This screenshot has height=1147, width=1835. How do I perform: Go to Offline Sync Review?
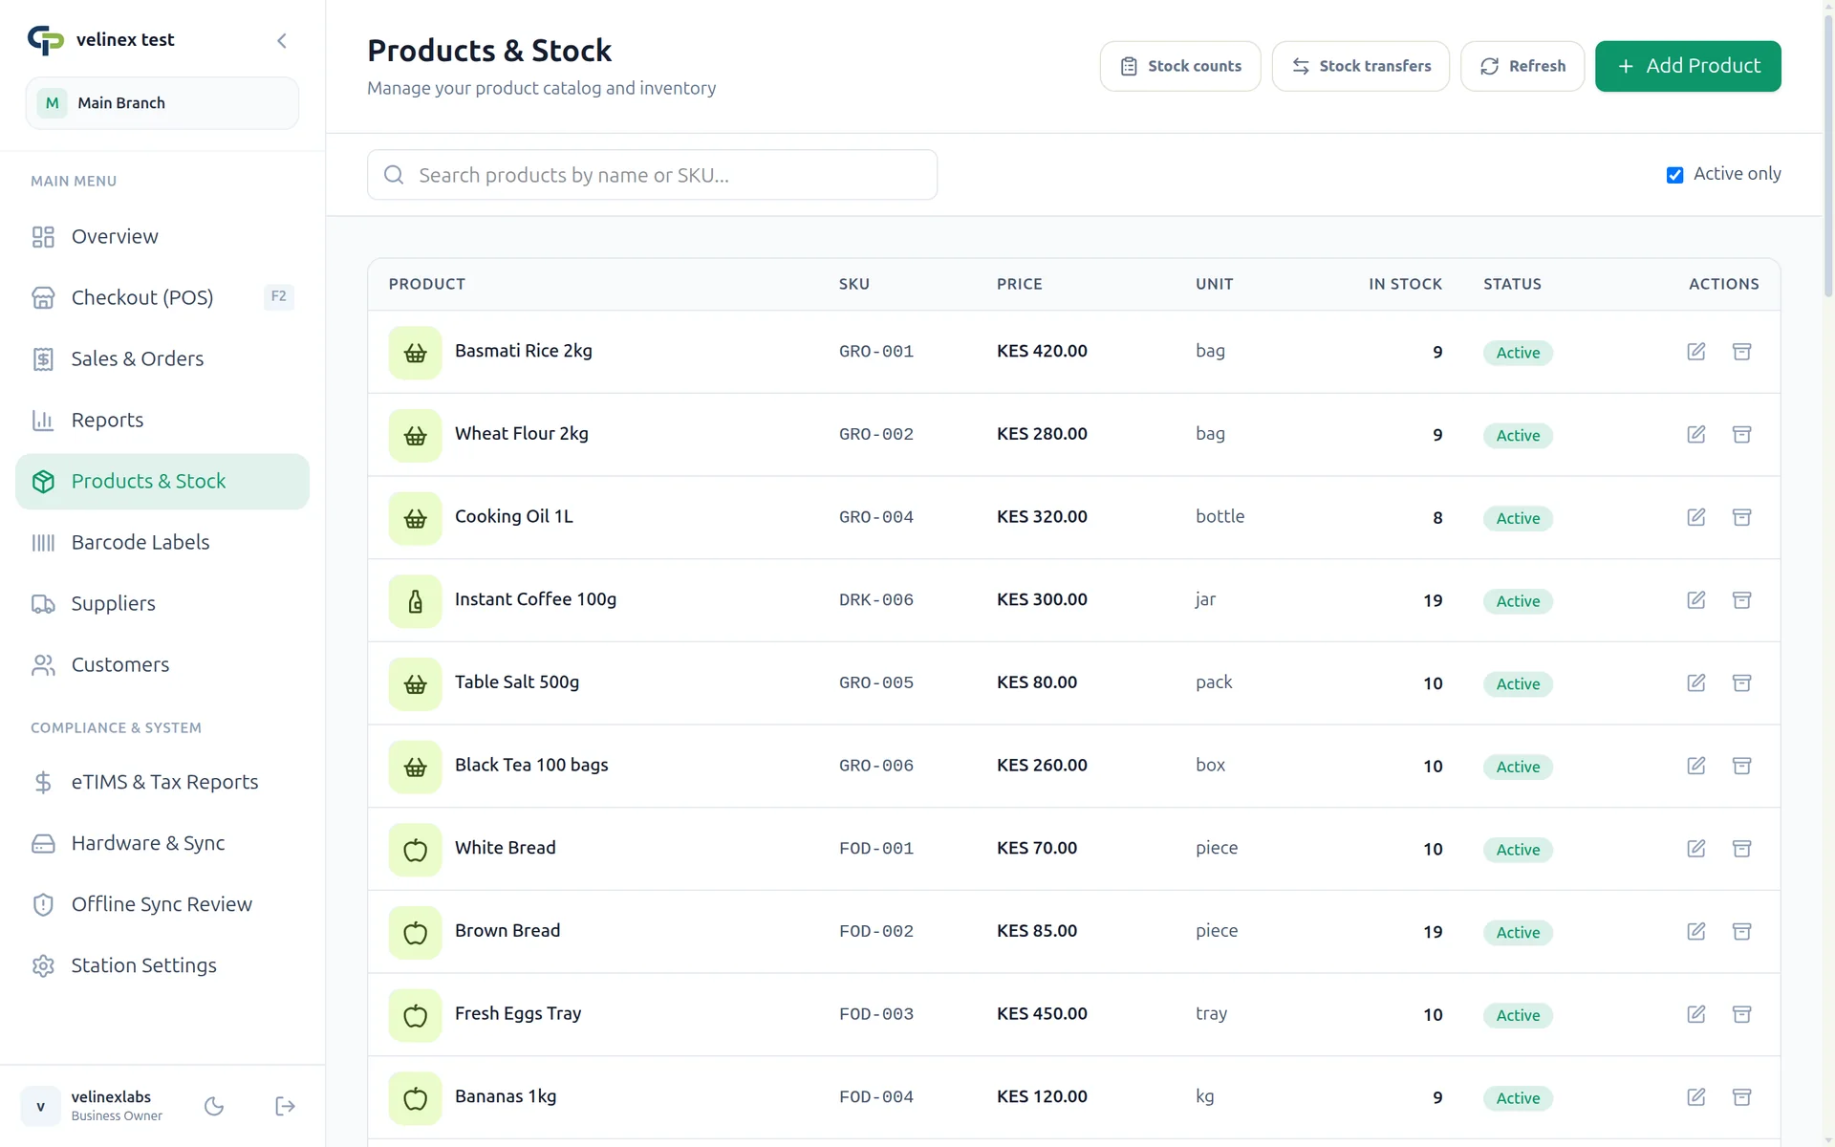point(162,904)
